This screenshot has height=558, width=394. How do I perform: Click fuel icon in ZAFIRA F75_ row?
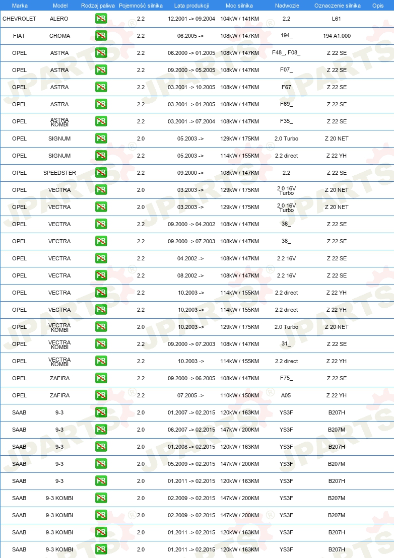coord(101,378)
